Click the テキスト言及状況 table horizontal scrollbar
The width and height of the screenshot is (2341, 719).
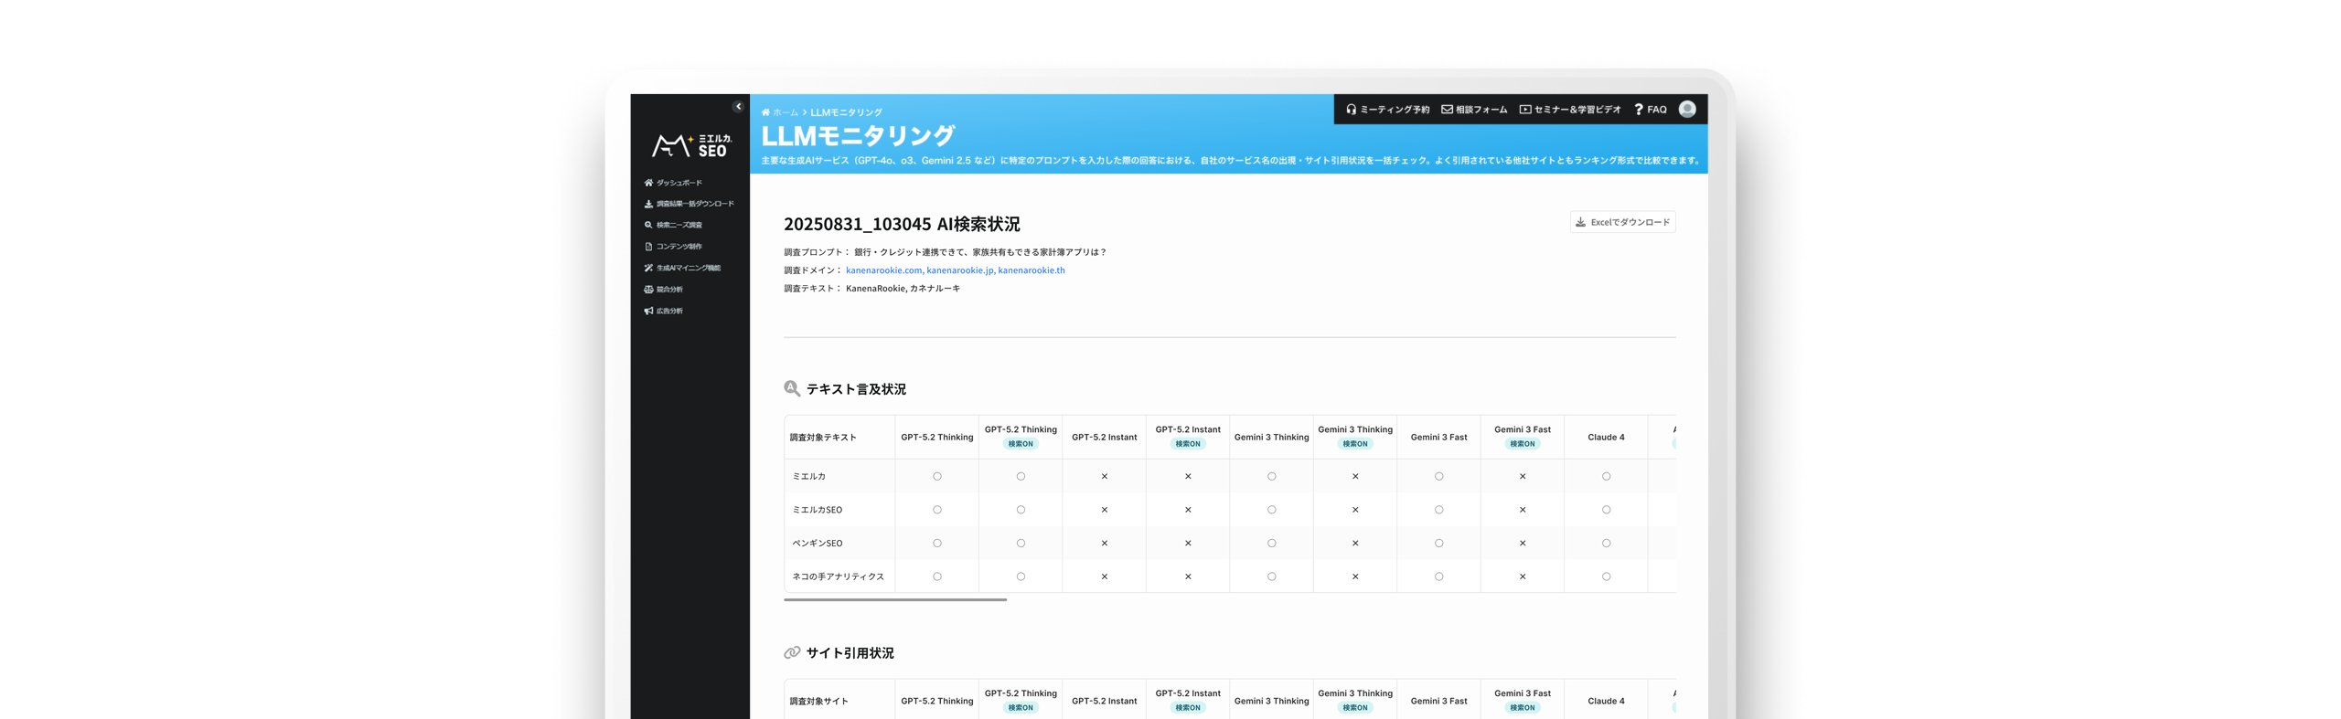(894, 599)
